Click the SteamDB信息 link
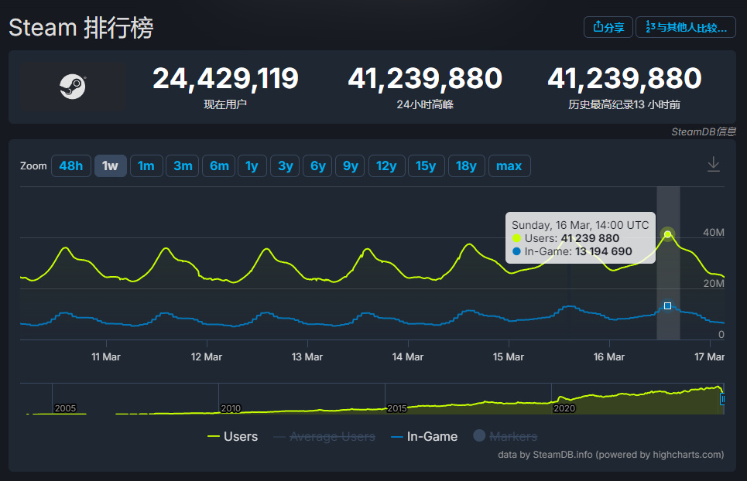 (x=703, y=131)
